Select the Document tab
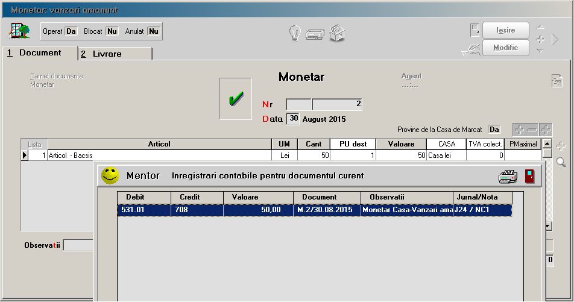Viewport: 574px width, 302px height. [x=40, y=53]
